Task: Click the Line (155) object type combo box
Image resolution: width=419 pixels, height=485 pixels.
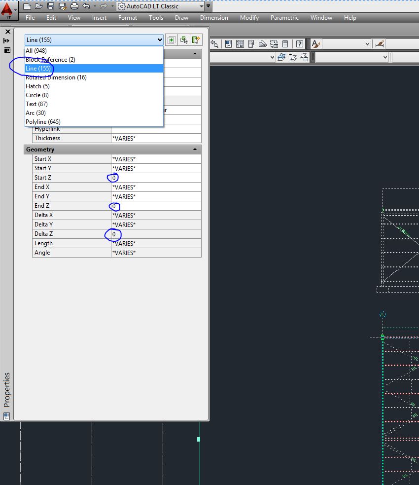Action: click(x=94, y=40)
